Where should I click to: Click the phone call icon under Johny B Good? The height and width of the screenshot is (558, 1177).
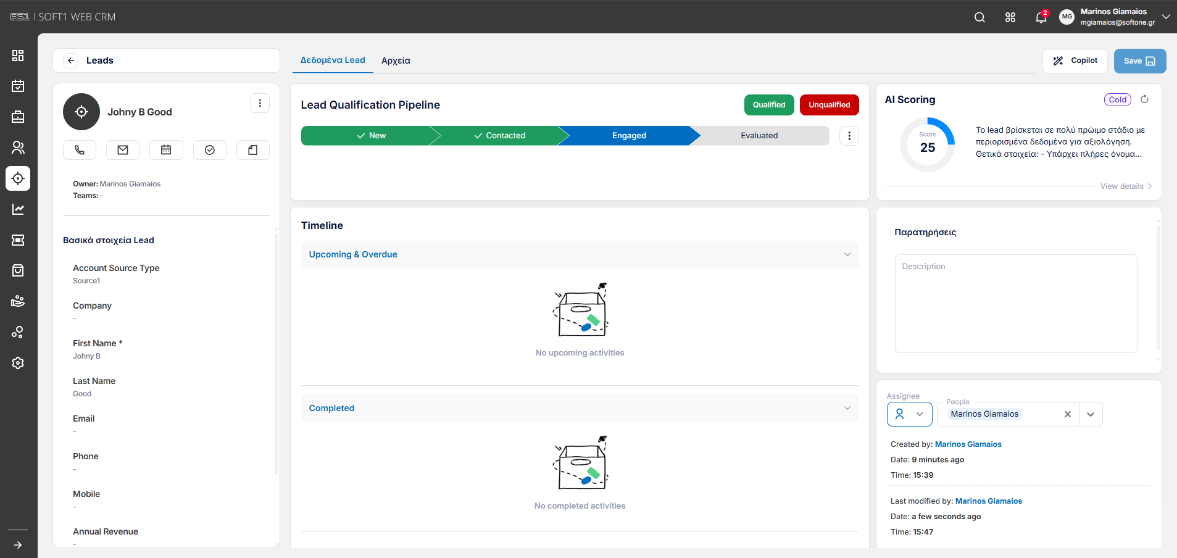click(80, 150)
